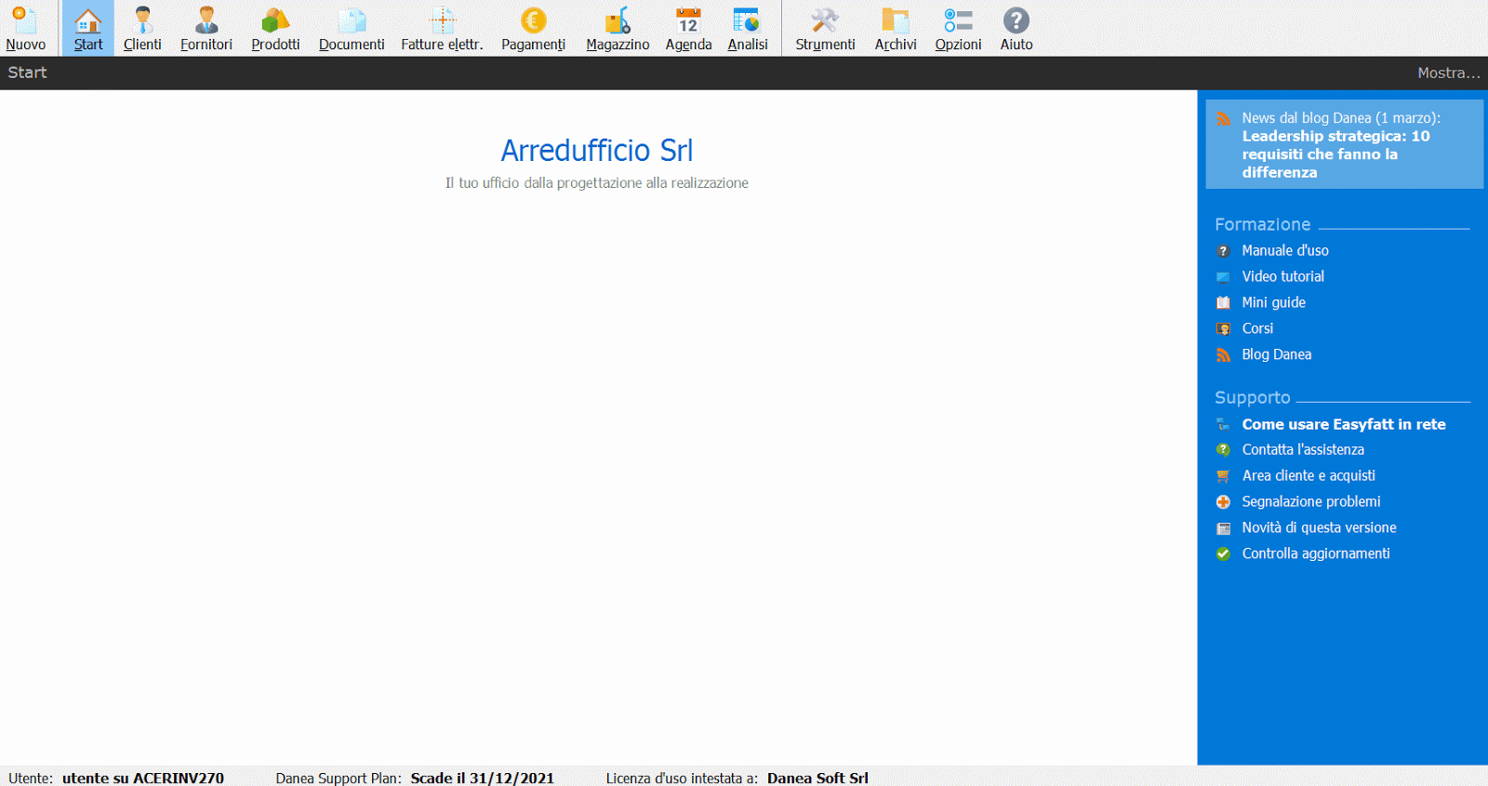The height and width of the screenshot is (786, 1488).
Task: Open the Magazzino icon
Action: click(x=618, y=20)
